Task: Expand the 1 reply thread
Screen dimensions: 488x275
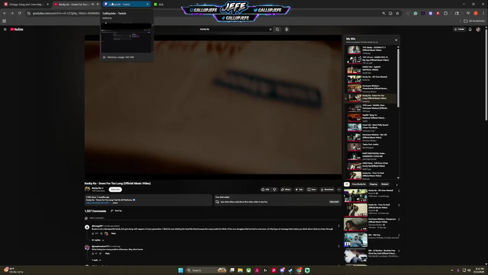Action: coord(96,260)
